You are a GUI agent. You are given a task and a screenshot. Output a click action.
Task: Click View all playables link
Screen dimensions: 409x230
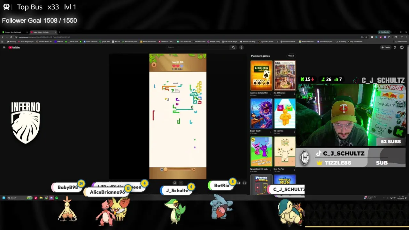pyautogui.click(x=291, y=56)
